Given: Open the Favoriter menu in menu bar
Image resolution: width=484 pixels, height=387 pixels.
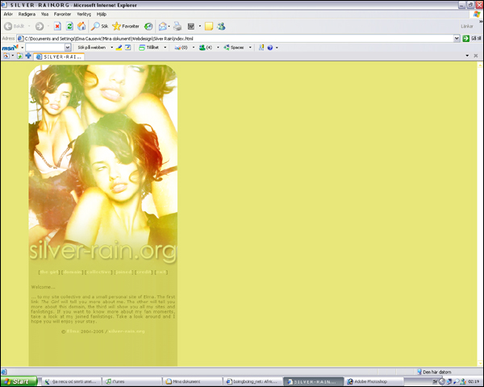Looking at the screenshot, I should pyautogui.click(x=62, y=15).
